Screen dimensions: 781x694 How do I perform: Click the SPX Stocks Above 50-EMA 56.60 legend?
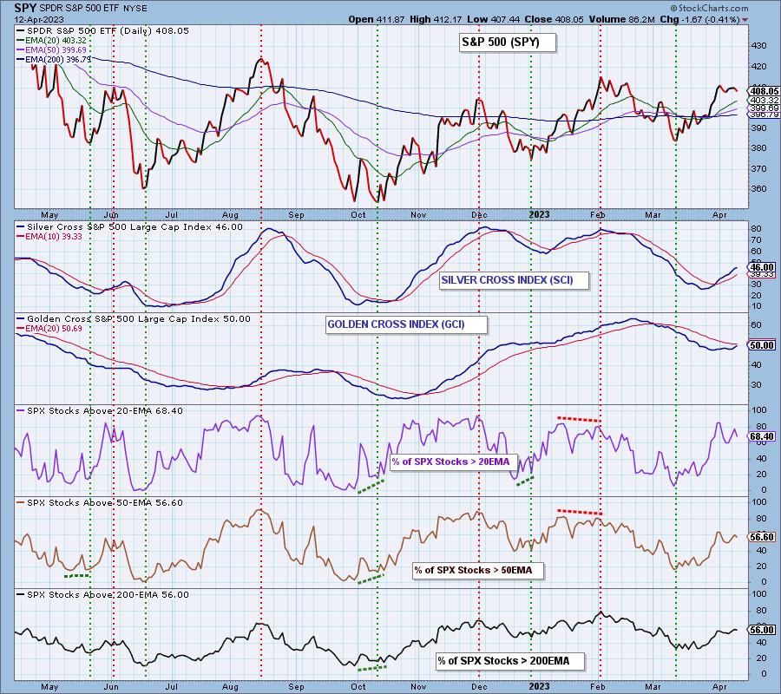tap(100, 503)
